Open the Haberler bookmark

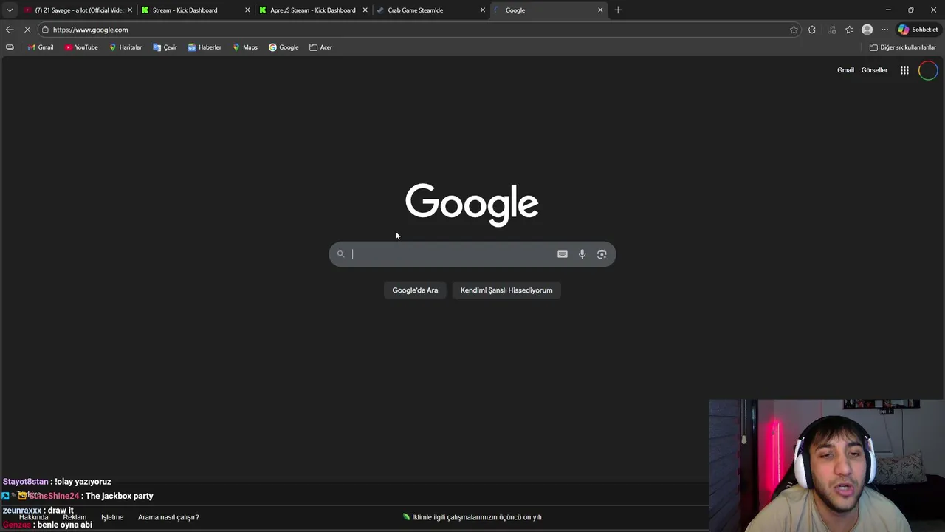[205, 47]
